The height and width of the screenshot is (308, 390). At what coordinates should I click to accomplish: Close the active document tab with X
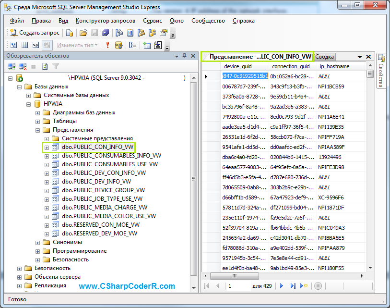coord(368,57)
